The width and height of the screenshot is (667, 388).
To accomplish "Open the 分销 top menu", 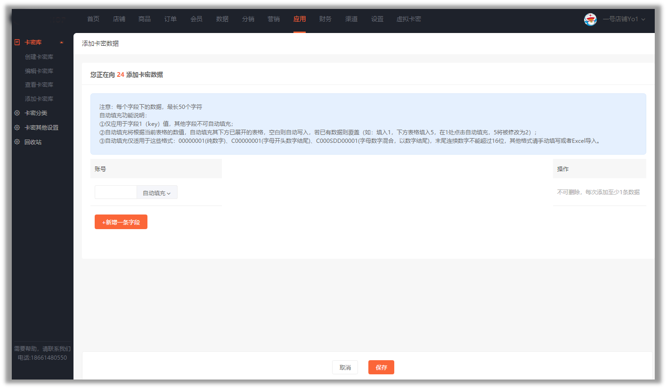I will pyautogui.click(x=248, y=19).
